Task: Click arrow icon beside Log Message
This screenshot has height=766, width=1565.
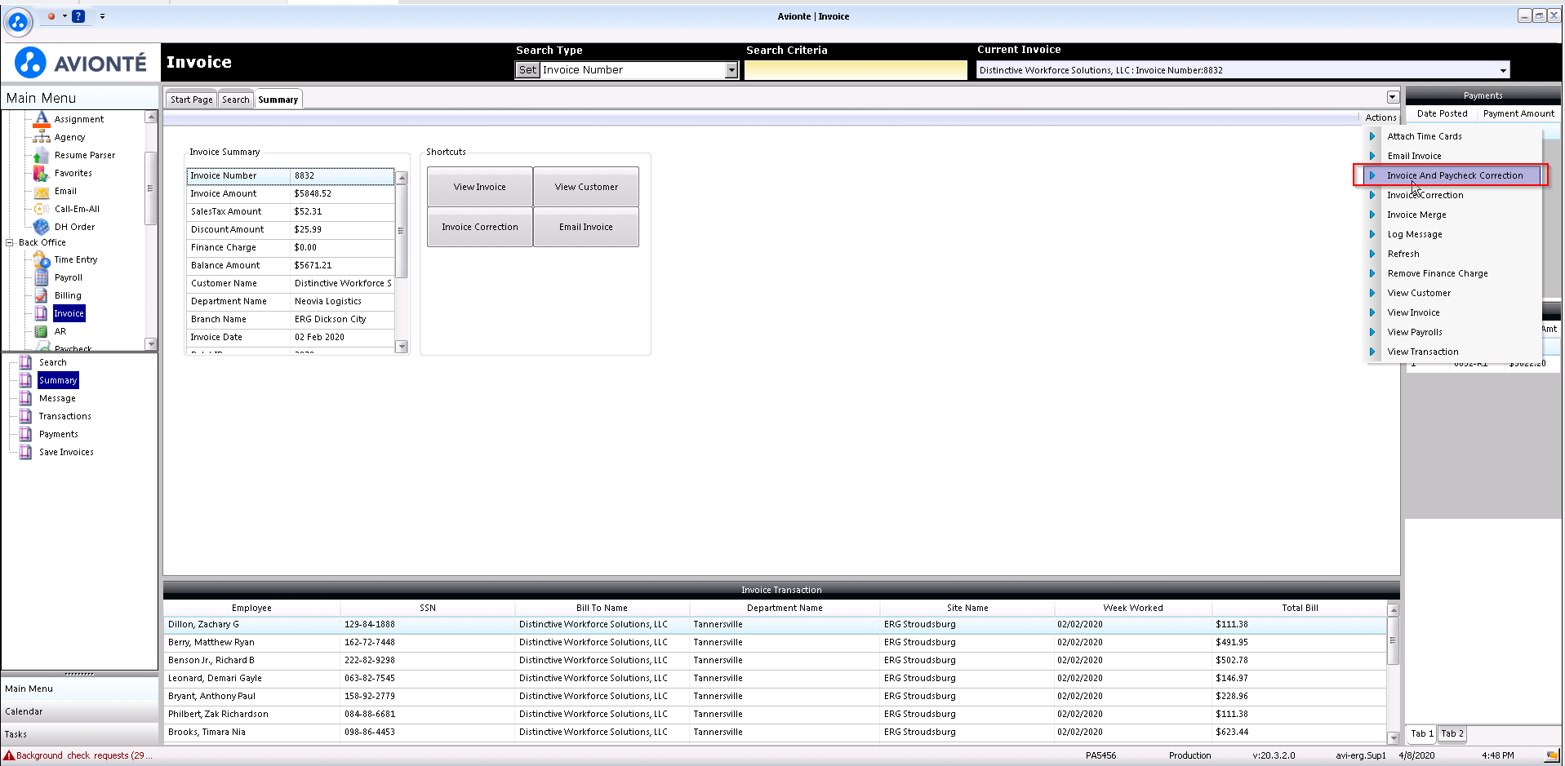Action: 1372,234
